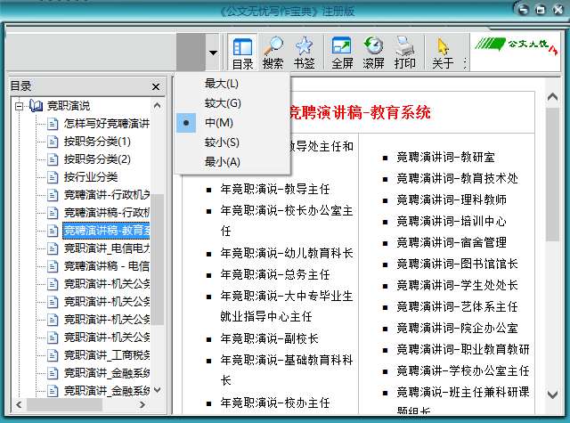This screenshot has height=423, width=570.
Task: Open link 年竞职演说-幼儿教育科长
Action: pos(287,253)
